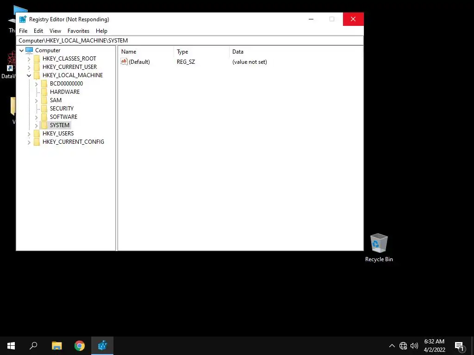This screenshot has width=474, height=355.
Task: Click the HKEY_CLASSES_ROOT folder icon
Action: (37, 59)
